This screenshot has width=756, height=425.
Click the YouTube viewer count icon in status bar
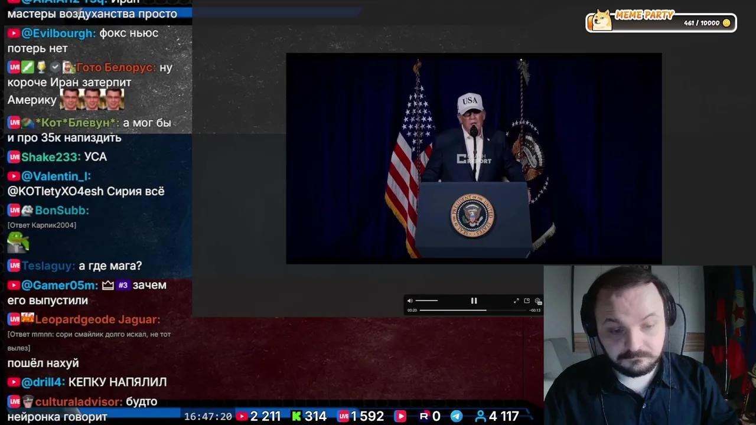point(241,416)
